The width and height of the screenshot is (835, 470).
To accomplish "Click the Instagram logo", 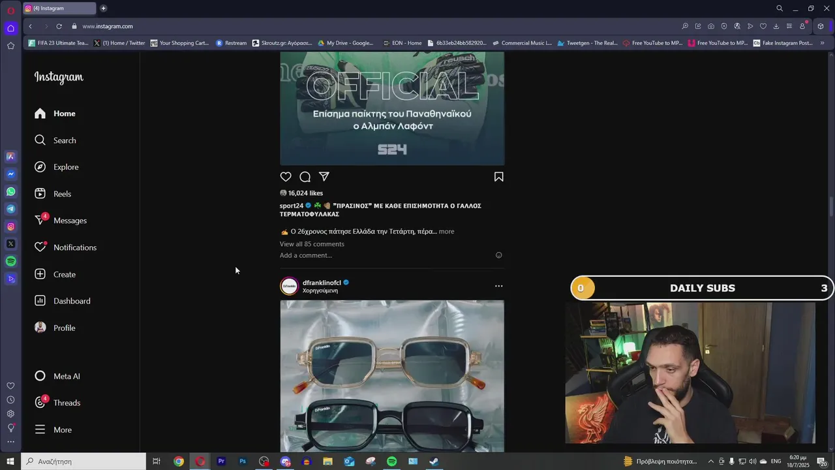I will pyautogui.click(x=59, y=77).
